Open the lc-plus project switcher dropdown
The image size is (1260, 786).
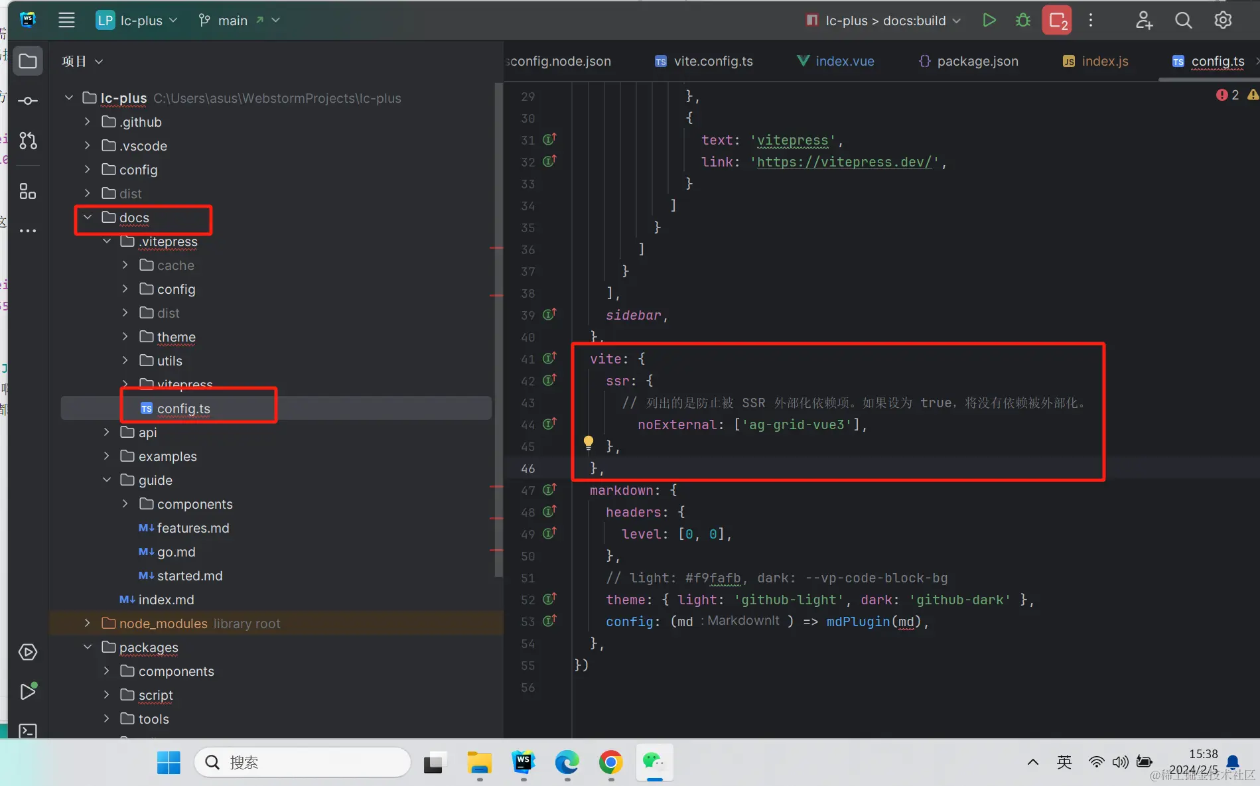137,20
